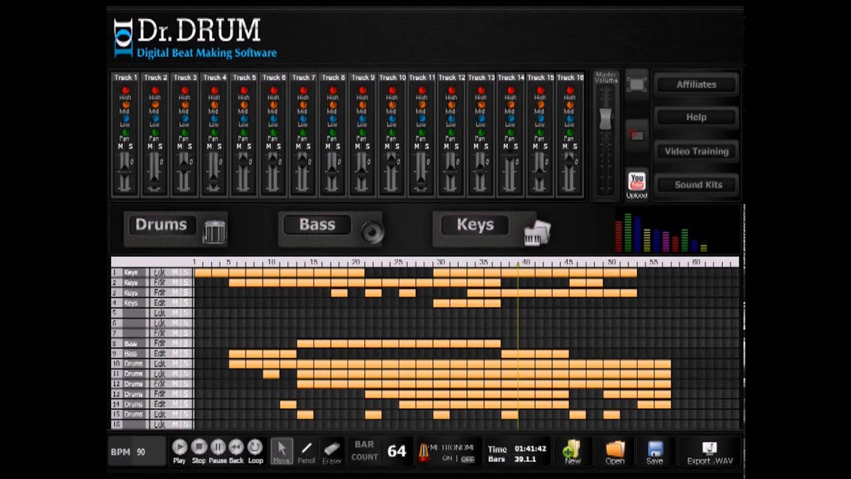Click the Track 16 High knob

pos(569,90)
